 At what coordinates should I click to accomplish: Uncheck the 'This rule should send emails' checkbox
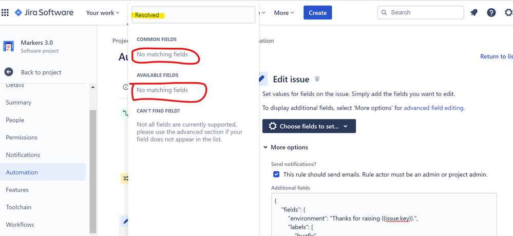pyautogui.click(x=276, y=174)
